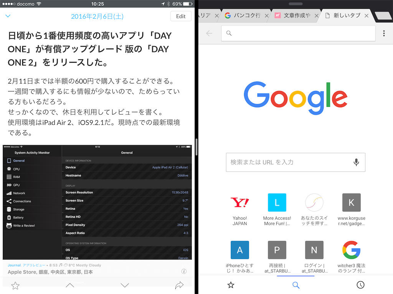
Task: Open Chrome bookmarks star tab
Action: (x=231, y=285)
